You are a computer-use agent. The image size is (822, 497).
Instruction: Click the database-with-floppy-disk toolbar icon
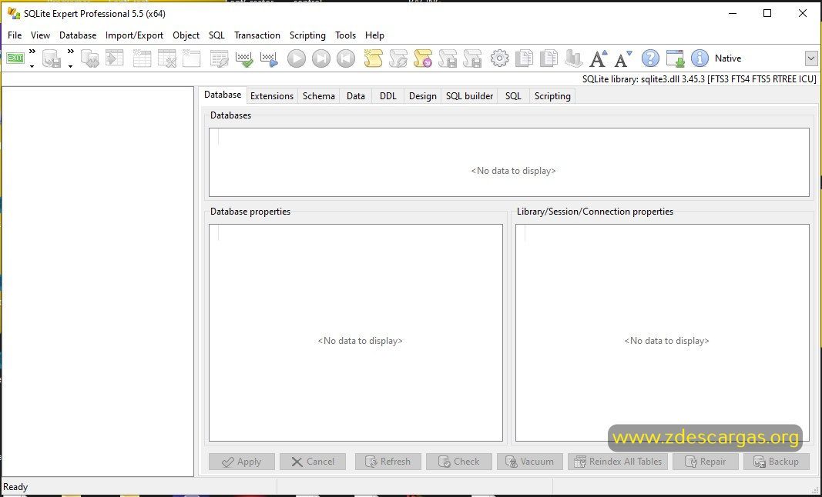point(52,58)
